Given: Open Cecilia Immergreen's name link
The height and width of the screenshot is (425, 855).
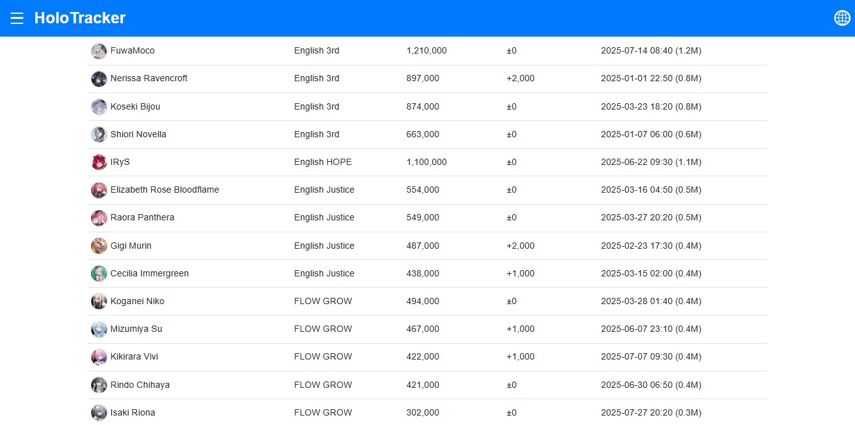Looking at the screenshot, I should (150, 273).
